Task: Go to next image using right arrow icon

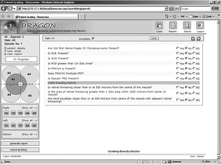Action: [198, 39]
